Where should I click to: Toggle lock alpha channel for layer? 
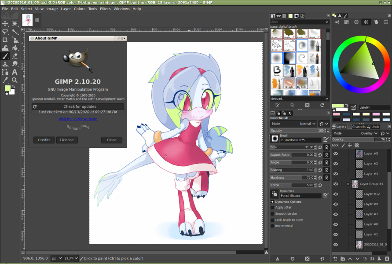357,146
